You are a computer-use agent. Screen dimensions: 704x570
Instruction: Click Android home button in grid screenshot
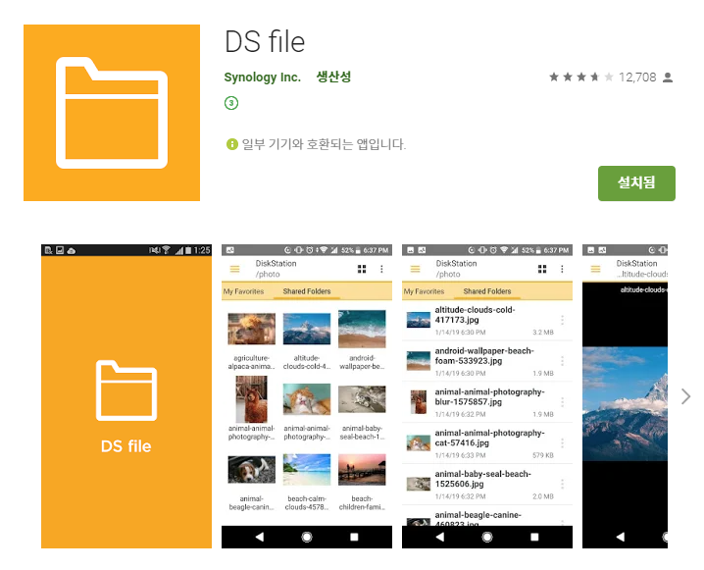click(307, 537)
